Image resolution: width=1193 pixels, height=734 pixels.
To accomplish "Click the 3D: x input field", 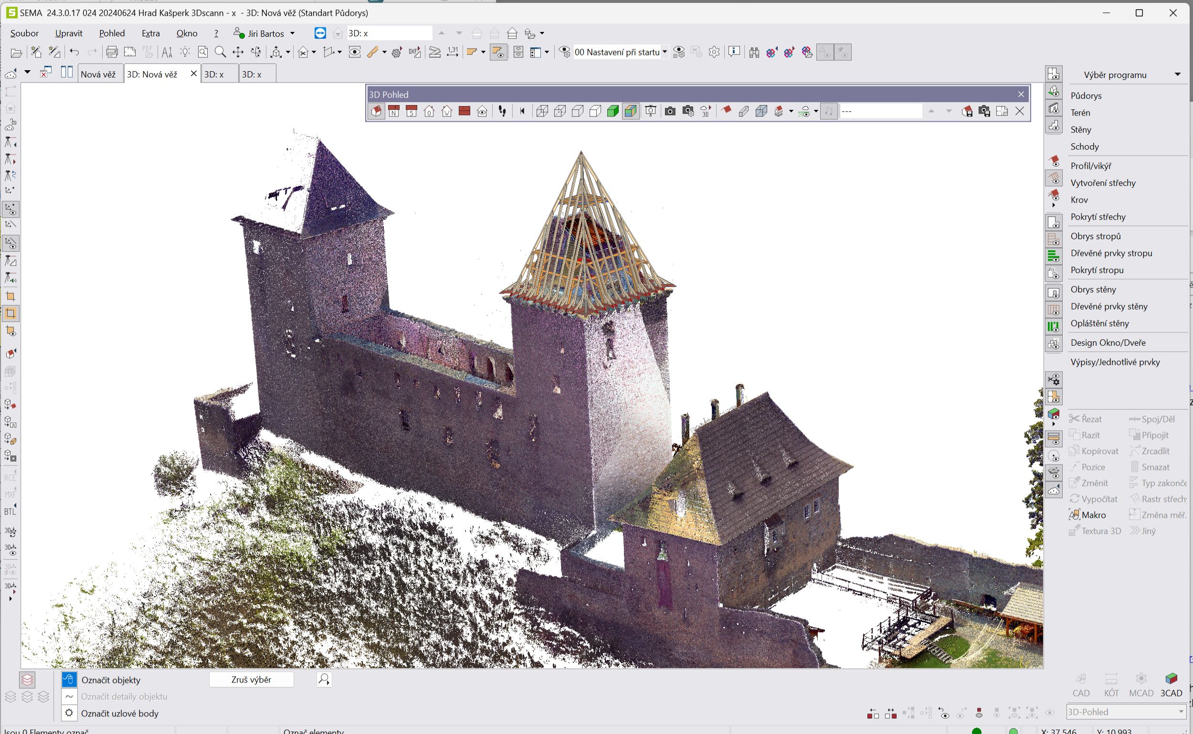I will [389, 33].
